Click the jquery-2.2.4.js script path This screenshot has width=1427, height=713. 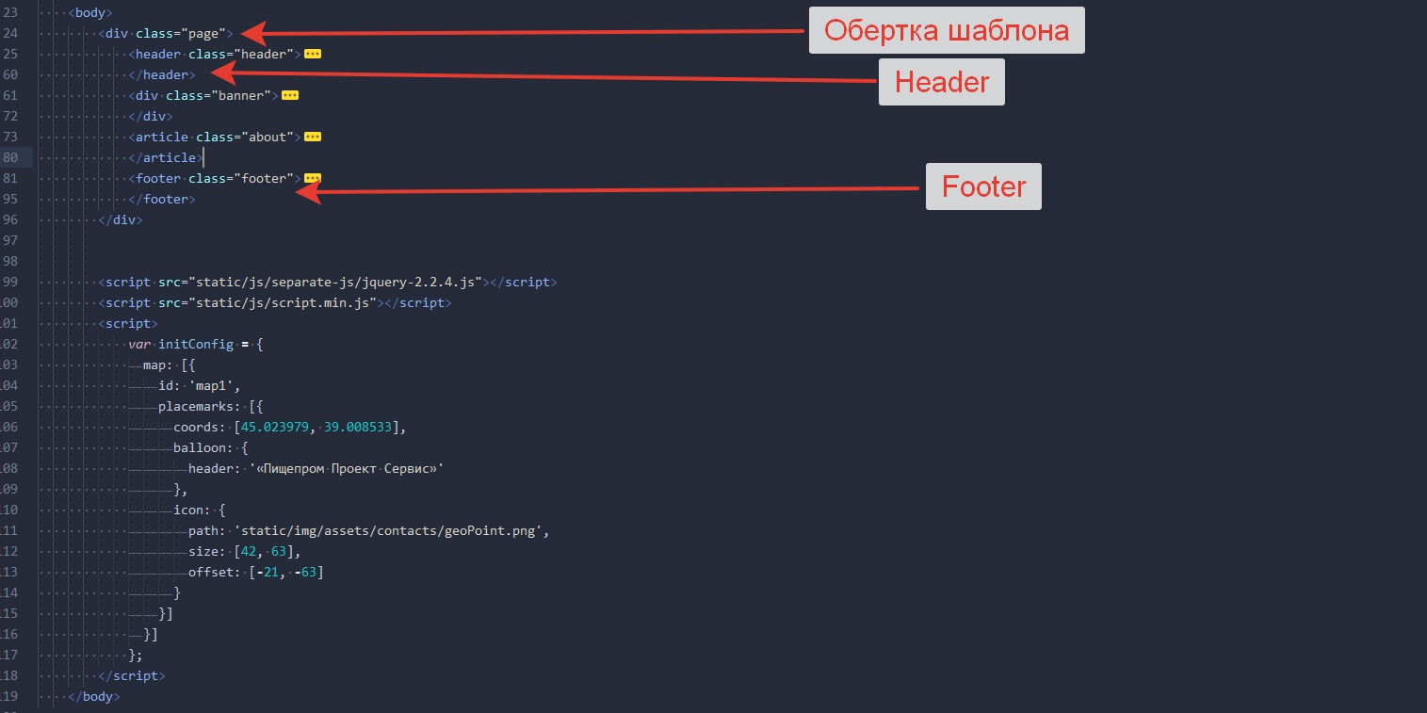click(336, 283)
